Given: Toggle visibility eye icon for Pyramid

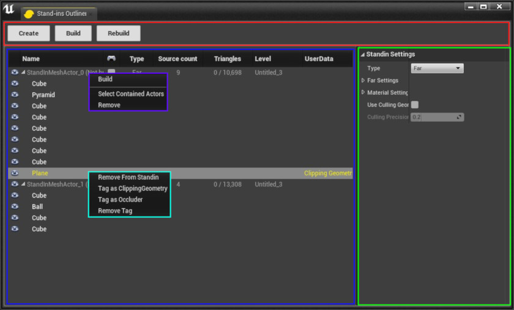Looking at the screenshot, I should pos(15,95).
